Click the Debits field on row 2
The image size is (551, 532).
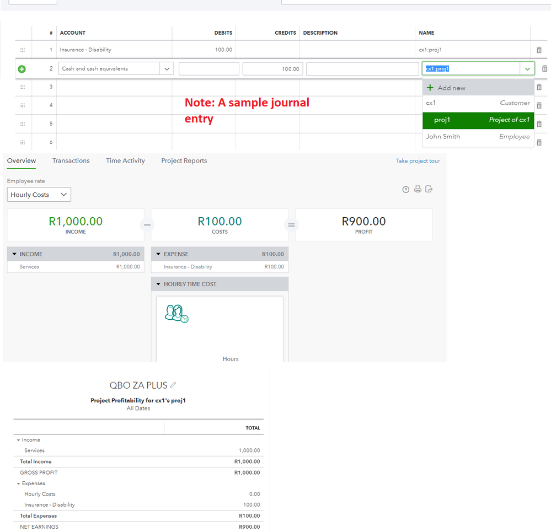[x=209, y=69]
